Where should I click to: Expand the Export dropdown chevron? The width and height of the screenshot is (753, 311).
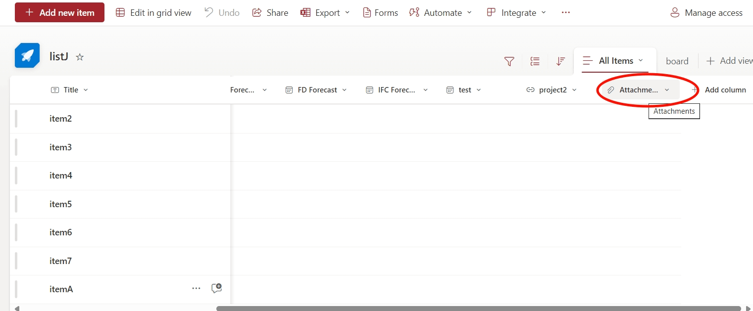[347, 13]
